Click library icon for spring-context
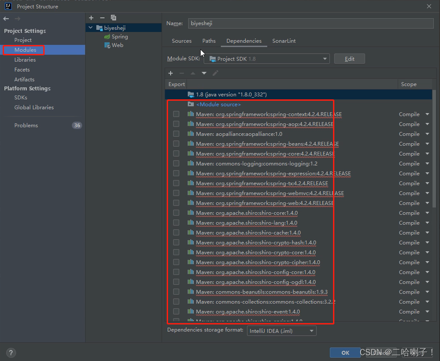The height and width of the screenshot is (361, 440). (191, 114)
